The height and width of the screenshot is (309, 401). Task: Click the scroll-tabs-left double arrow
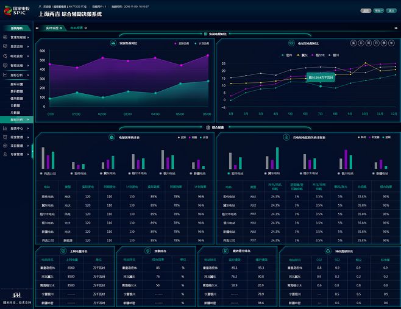pyautogui.click(x=37, y=28)
